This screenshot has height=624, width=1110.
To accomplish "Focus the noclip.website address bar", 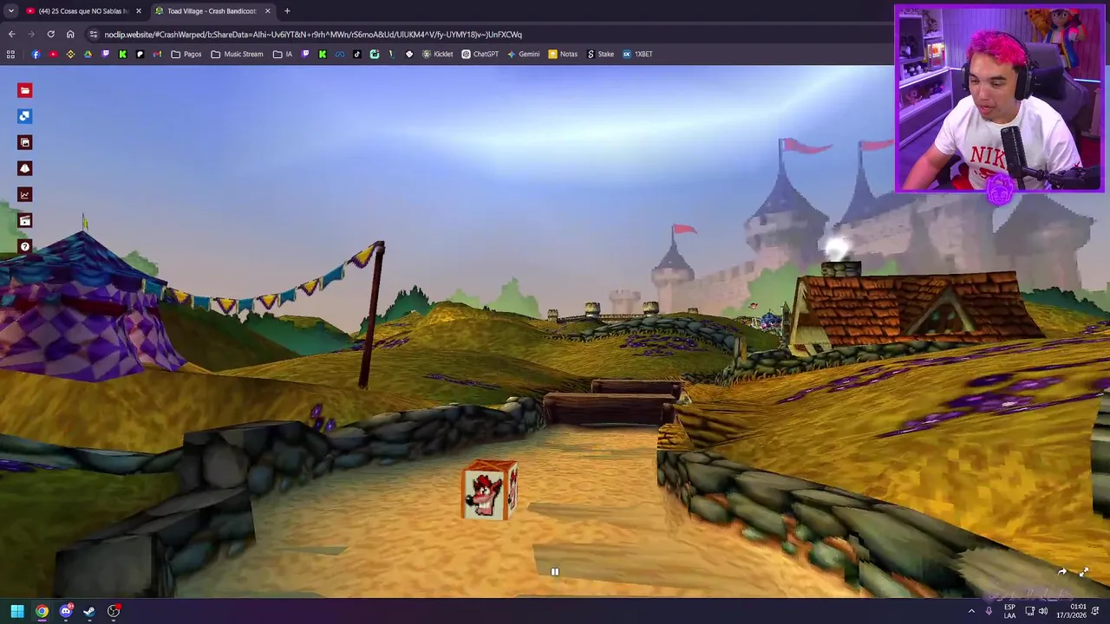I will pyautogui.click(x=486, y=35).
